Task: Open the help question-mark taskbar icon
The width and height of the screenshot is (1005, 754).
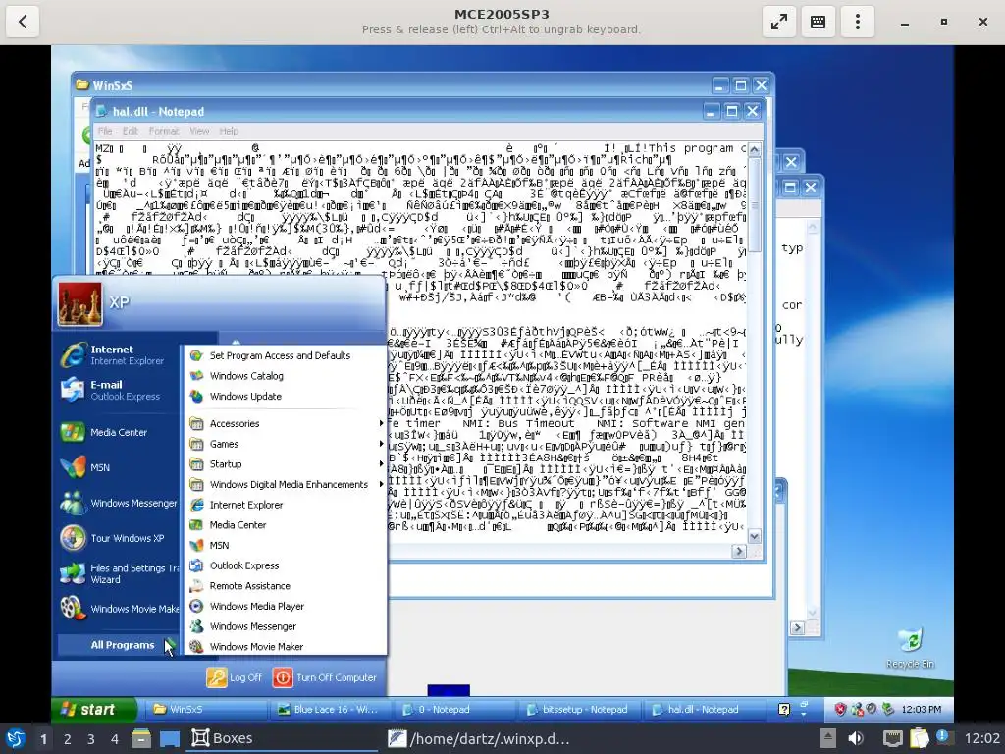Action: tap(784, 709)
